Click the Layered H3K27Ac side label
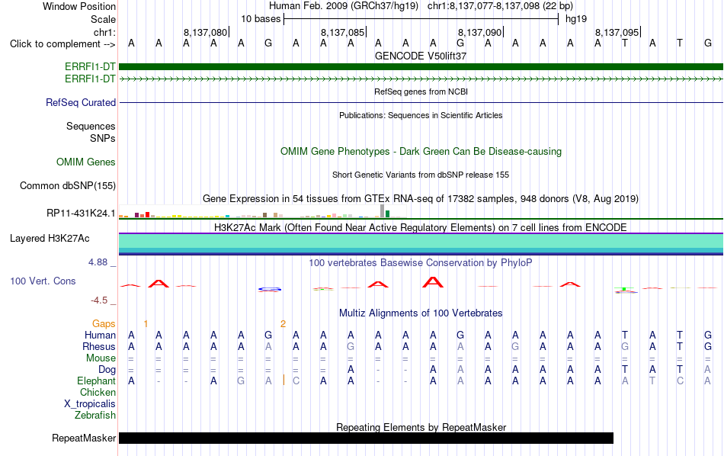 click(50, 239)
